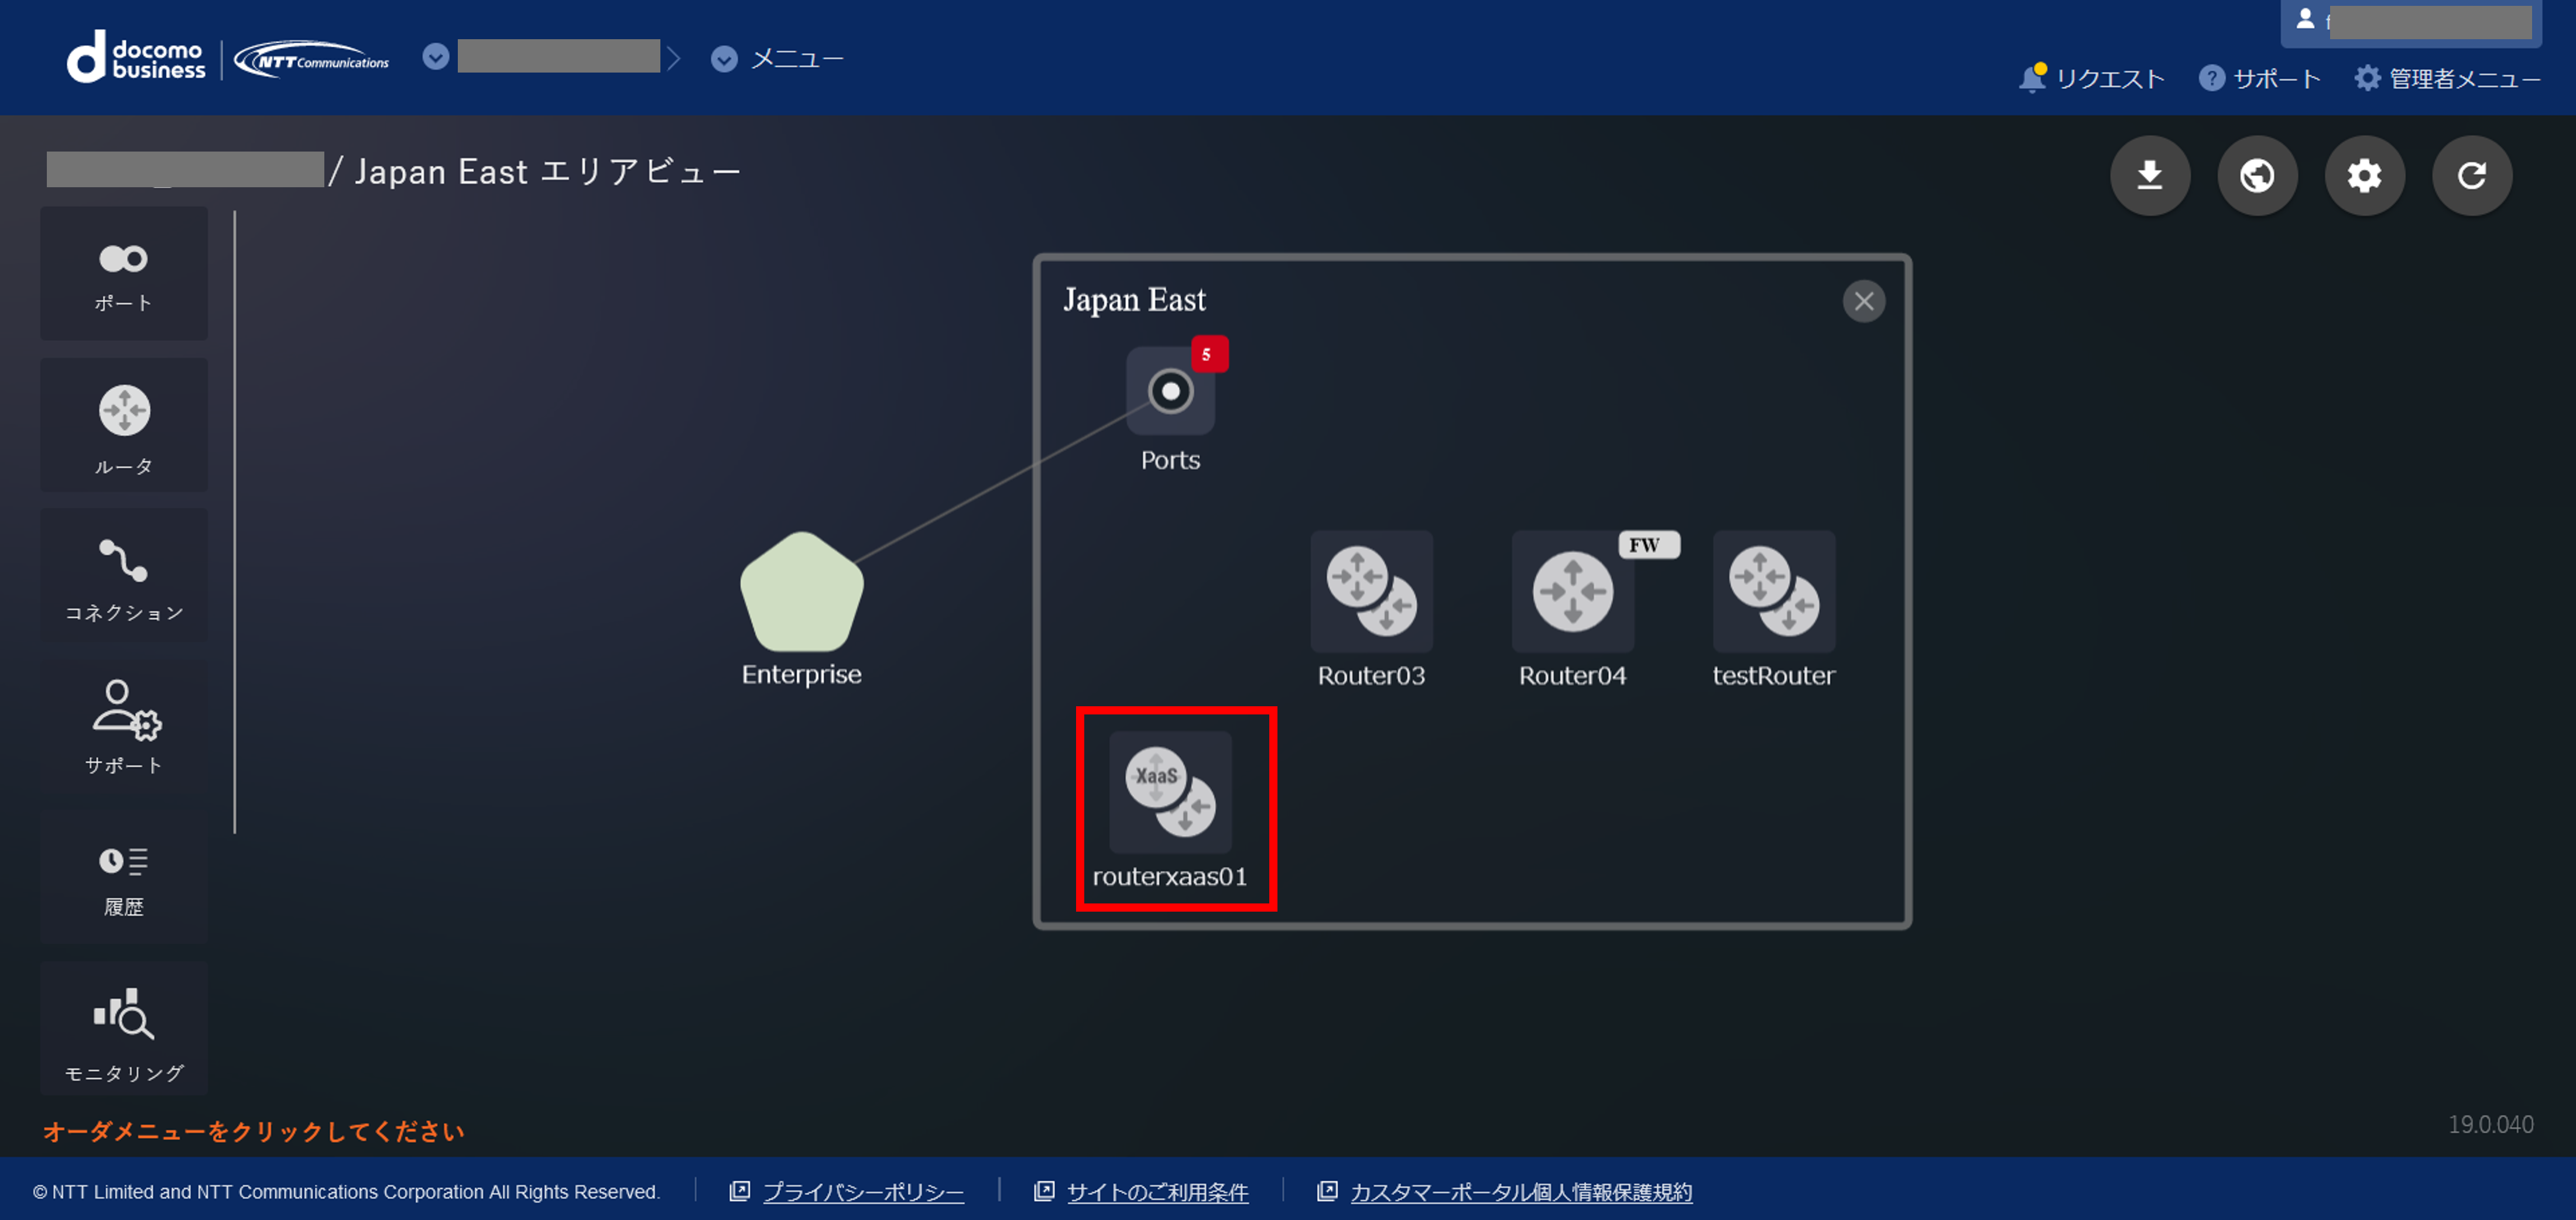Open リクエスト notifications in the header
The height and width of the screenshot is (1220, 2576).
(2089, 78)
